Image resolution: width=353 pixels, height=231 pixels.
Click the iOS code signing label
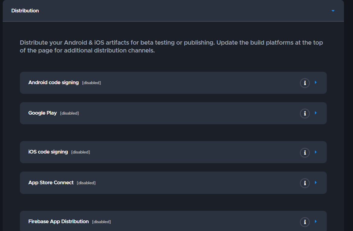(48, 152)
